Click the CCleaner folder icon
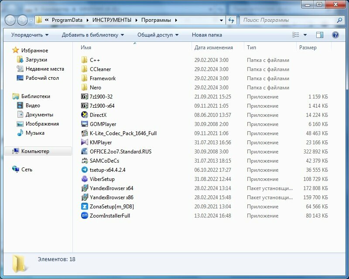Viewport: 349px width, 279px height. point(84,69)
